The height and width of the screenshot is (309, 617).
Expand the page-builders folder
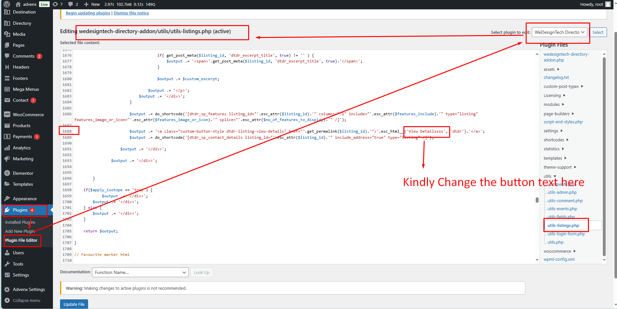pyautogui.click(x=559, y=114)
